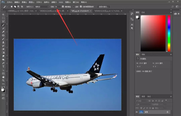Open the 滤镜 menu

[x=53, y=2]
